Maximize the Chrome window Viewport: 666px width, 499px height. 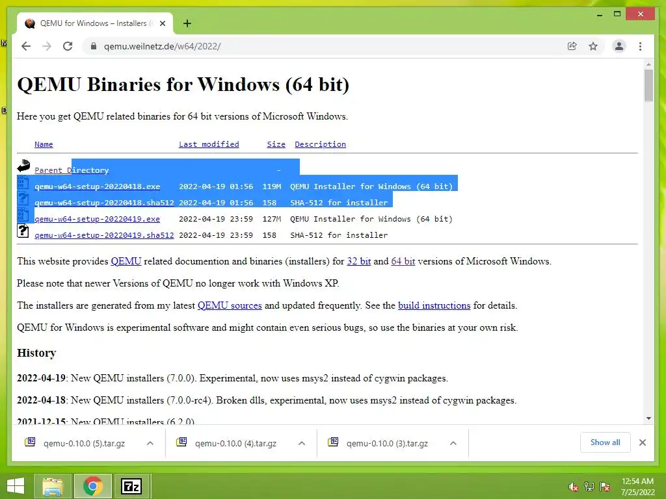(617, 14)
